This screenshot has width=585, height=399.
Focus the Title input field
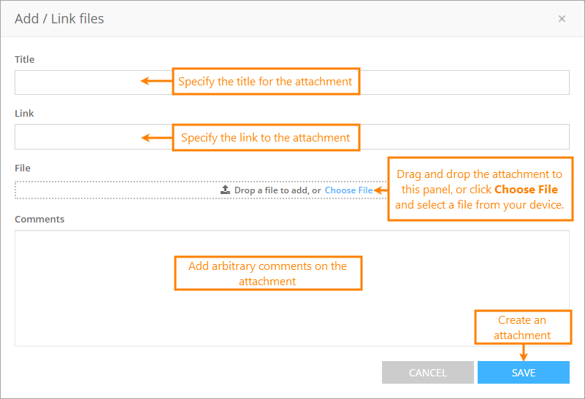click(x=80, y=82)
